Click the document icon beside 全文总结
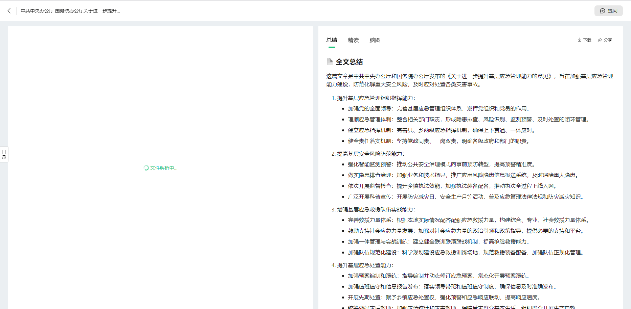 (330, 61)
